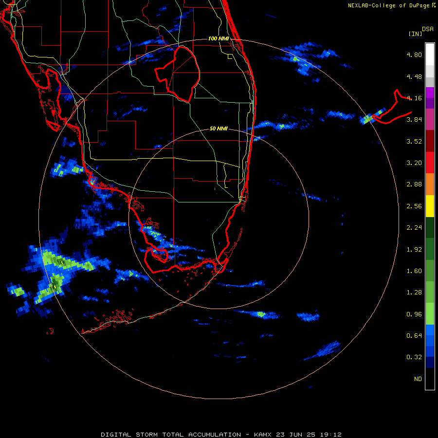
Task: Click the 3.52 legend value
Action: coord(414,141)
